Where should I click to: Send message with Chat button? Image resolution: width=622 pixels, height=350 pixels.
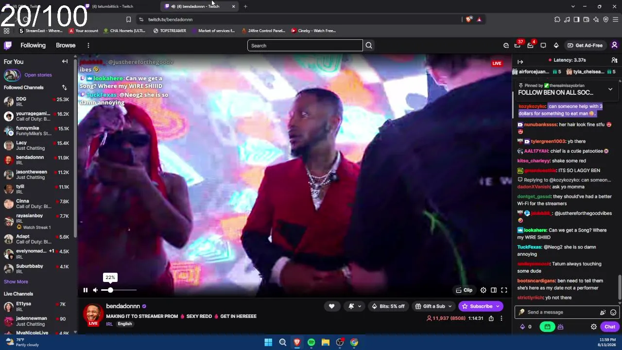(x=610, y=327)
